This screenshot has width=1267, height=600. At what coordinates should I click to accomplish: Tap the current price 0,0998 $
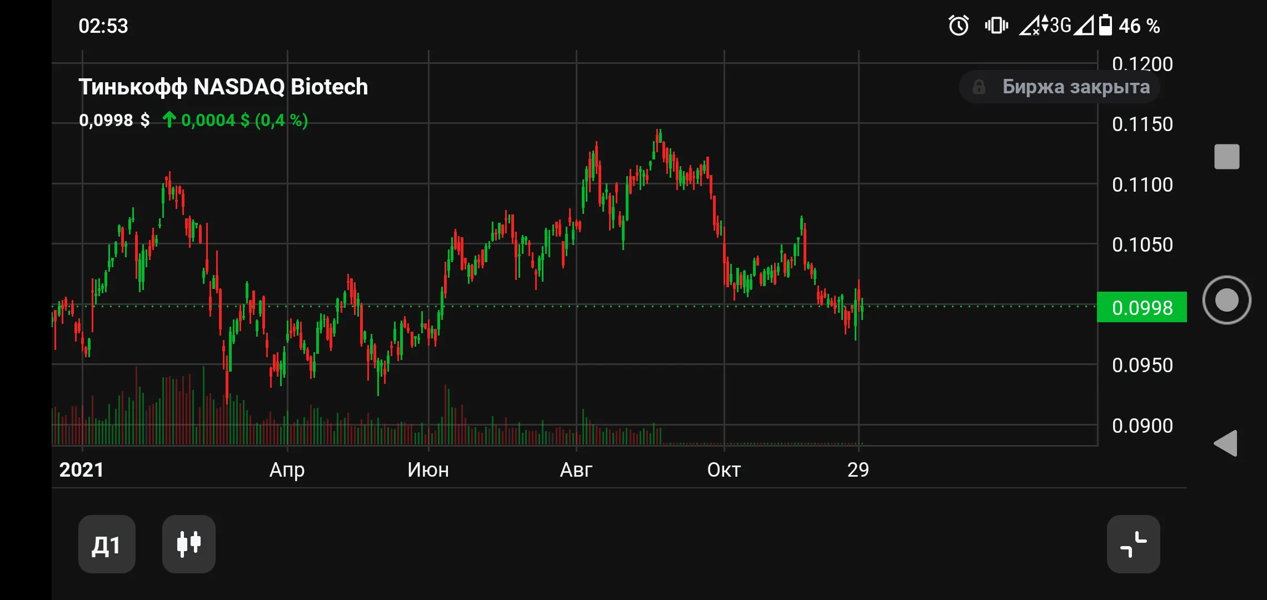click(114, 120)
